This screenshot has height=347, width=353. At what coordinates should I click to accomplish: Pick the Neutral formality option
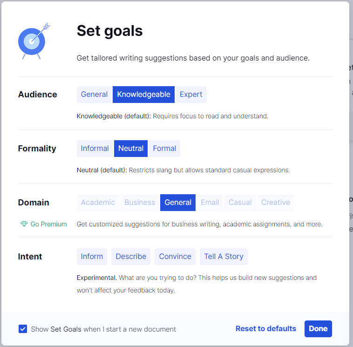131,149
